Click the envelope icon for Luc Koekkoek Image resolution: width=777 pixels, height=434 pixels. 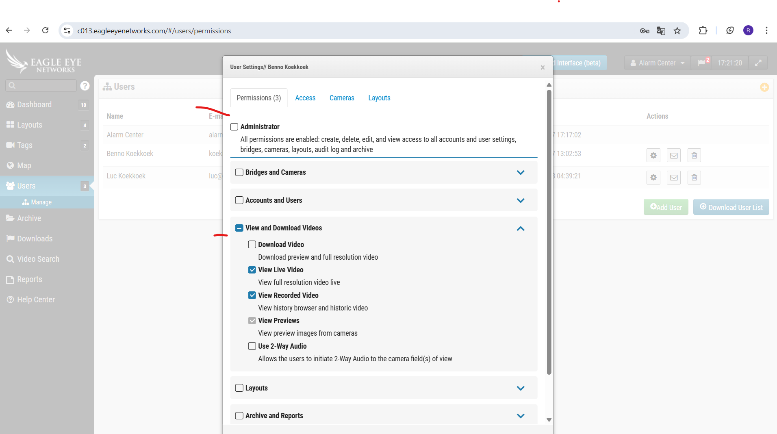click(673, 177)
